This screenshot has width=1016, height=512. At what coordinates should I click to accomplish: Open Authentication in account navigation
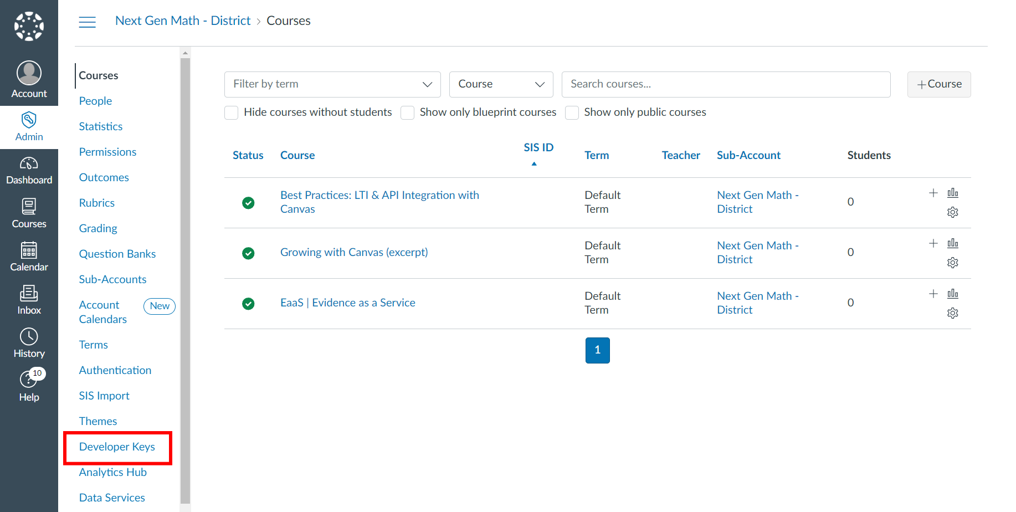click(115, 370)
